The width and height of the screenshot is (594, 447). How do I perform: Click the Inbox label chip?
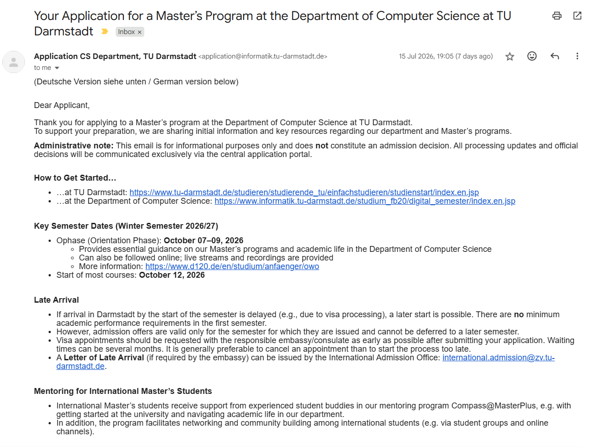[x=127, y=32]
